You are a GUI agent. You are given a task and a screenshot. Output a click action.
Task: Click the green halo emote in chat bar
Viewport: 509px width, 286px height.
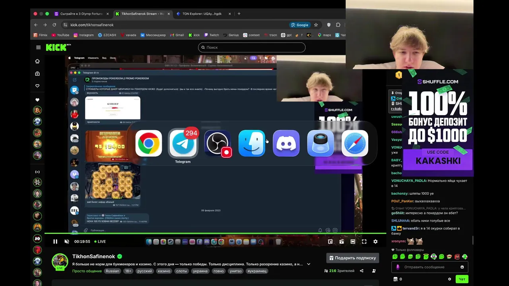426,257
